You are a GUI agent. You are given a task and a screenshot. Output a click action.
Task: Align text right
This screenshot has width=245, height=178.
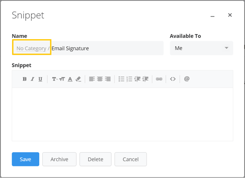pos(108,79)
